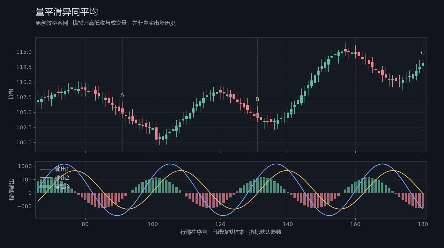This screenshot has height=248, width=444.
Task: Click price tick 107.5
Action: (24, 97)
